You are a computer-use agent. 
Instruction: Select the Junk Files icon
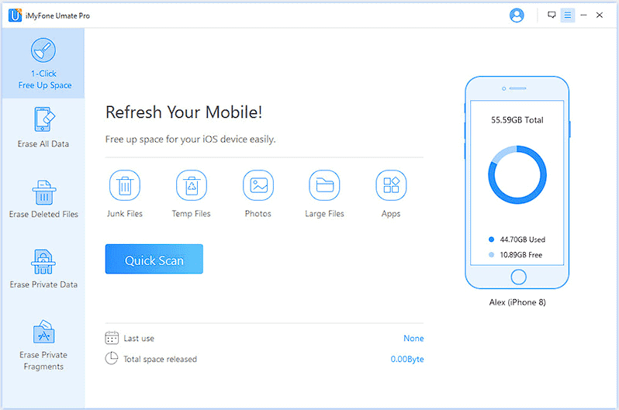125,185
